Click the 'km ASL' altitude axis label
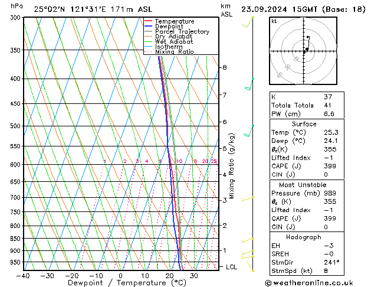Viewport: 371px width, 287px height. point(226,10)
